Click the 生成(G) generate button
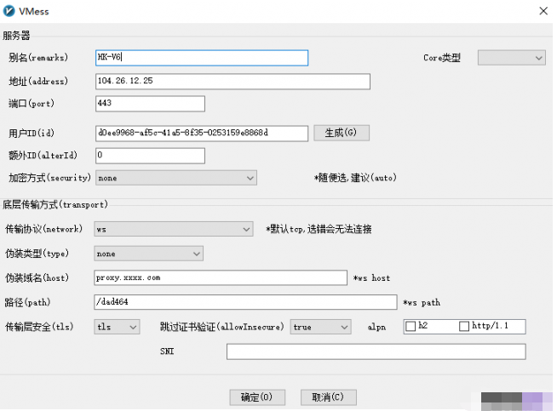This screenshot has width=557, height=411. 342,133
